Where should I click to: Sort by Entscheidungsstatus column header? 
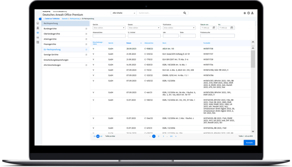pyautogui.click(x=98, y=43)
